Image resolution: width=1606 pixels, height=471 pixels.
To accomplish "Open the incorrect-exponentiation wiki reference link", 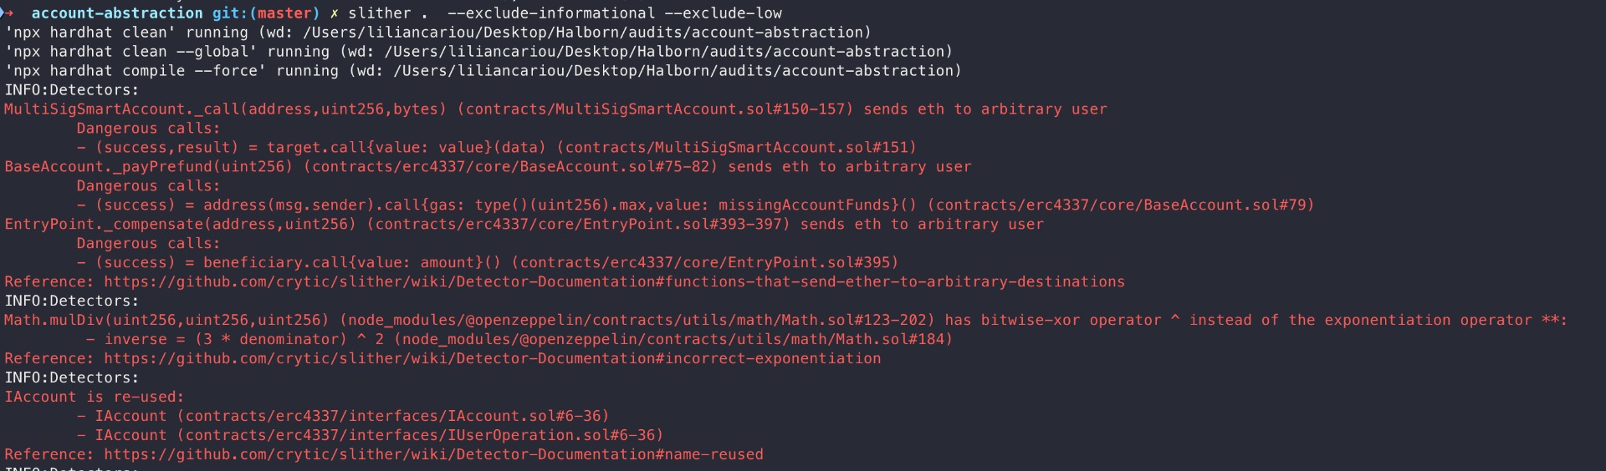I will click(x=492, y=359).
